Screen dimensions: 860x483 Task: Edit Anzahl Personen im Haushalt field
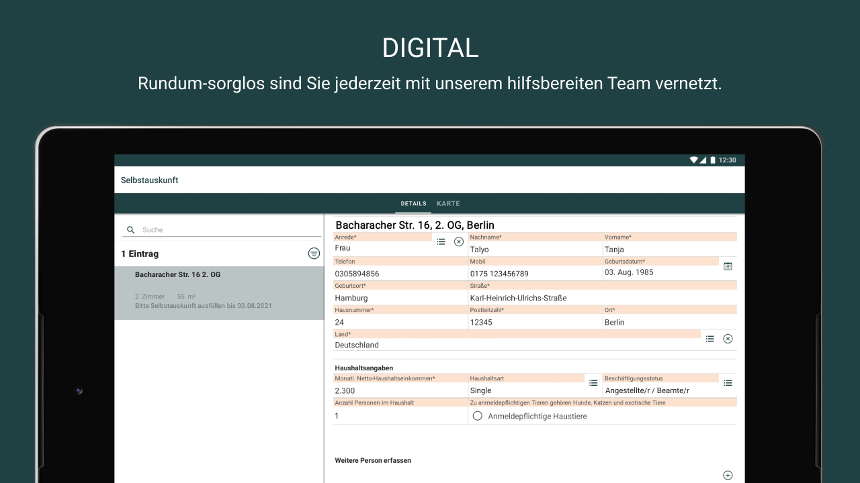click(400, 410)
